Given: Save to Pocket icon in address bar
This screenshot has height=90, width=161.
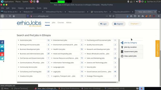Looking at the screenshot, I should (110, 16).
